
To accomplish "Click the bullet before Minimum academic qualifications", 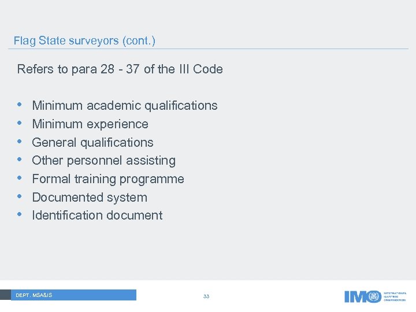I will point(20,105).
